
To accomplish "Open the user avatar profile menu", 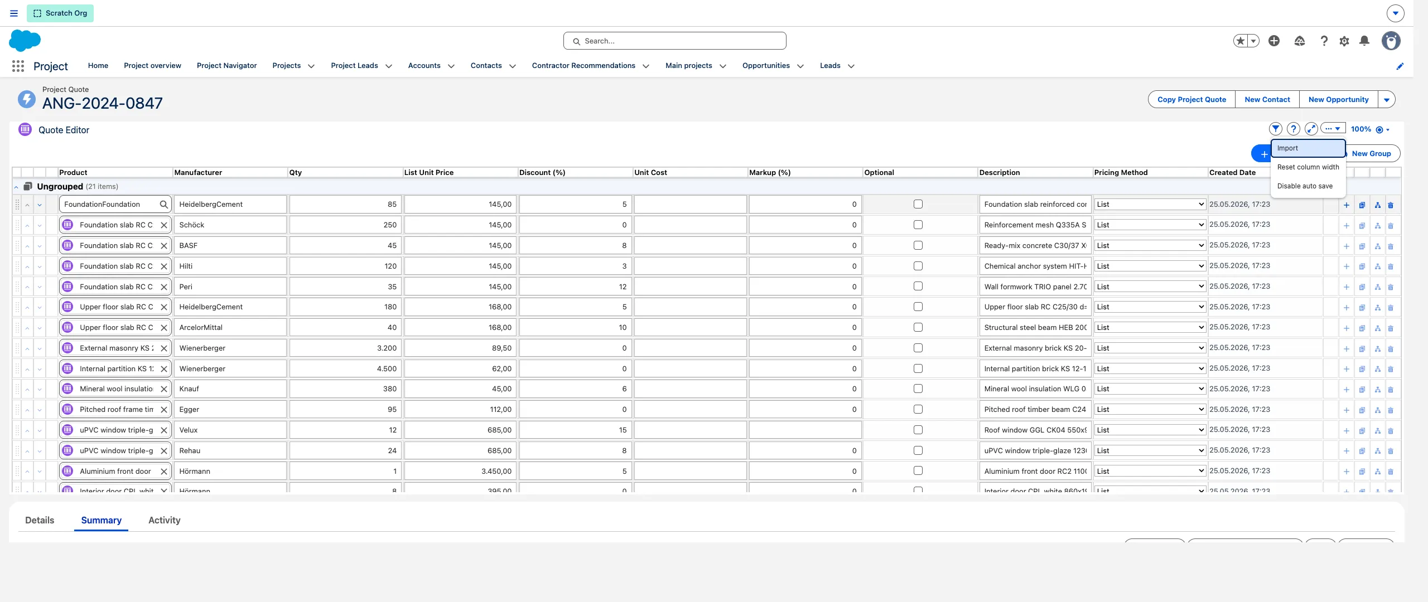I will coord(1391,41).
